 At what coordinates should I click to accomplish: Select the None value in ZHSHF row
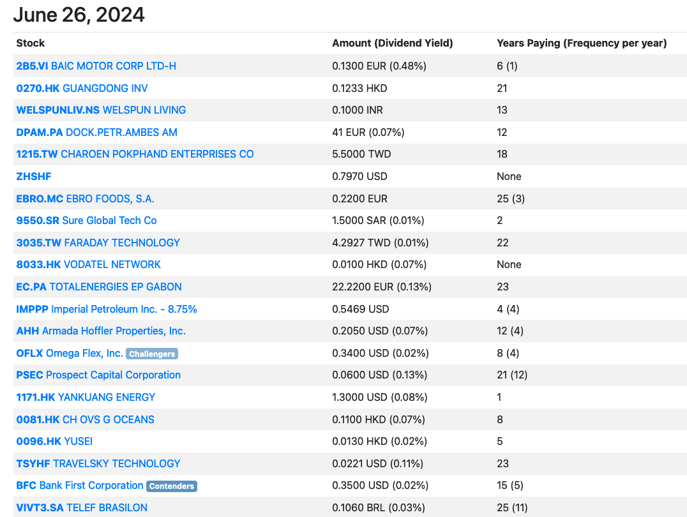click(x=509, y=177)
